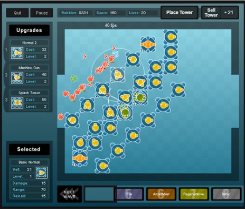
Task: Click the Selected panel header
Action: tap(29, 149)
